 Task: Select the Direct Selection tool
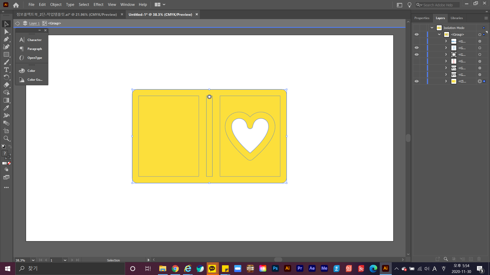coord(6,32)
